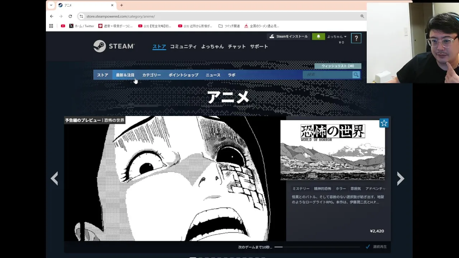
Task: Open the 近所から苦情が YouTube bookmark
Action: pos(195,26)
